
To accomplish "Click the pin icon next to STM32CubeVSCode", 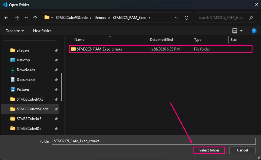I will click(x=56, y=109).
